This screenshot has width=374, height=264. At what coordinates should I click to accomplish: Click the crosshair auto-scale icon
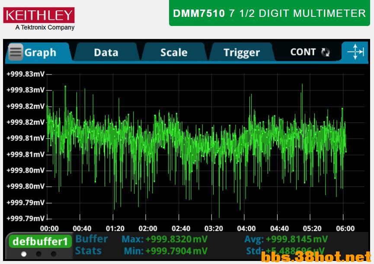coord(355,52)
